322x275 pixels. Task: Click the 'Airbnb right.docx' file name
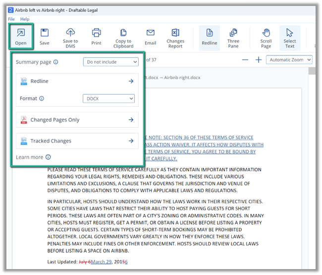[182, 78]
